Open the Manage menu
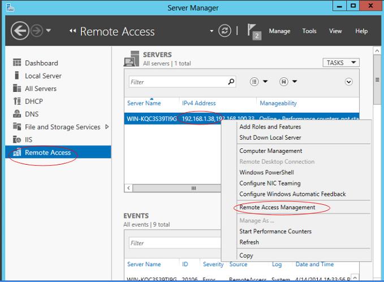 (x=279, y=31)
